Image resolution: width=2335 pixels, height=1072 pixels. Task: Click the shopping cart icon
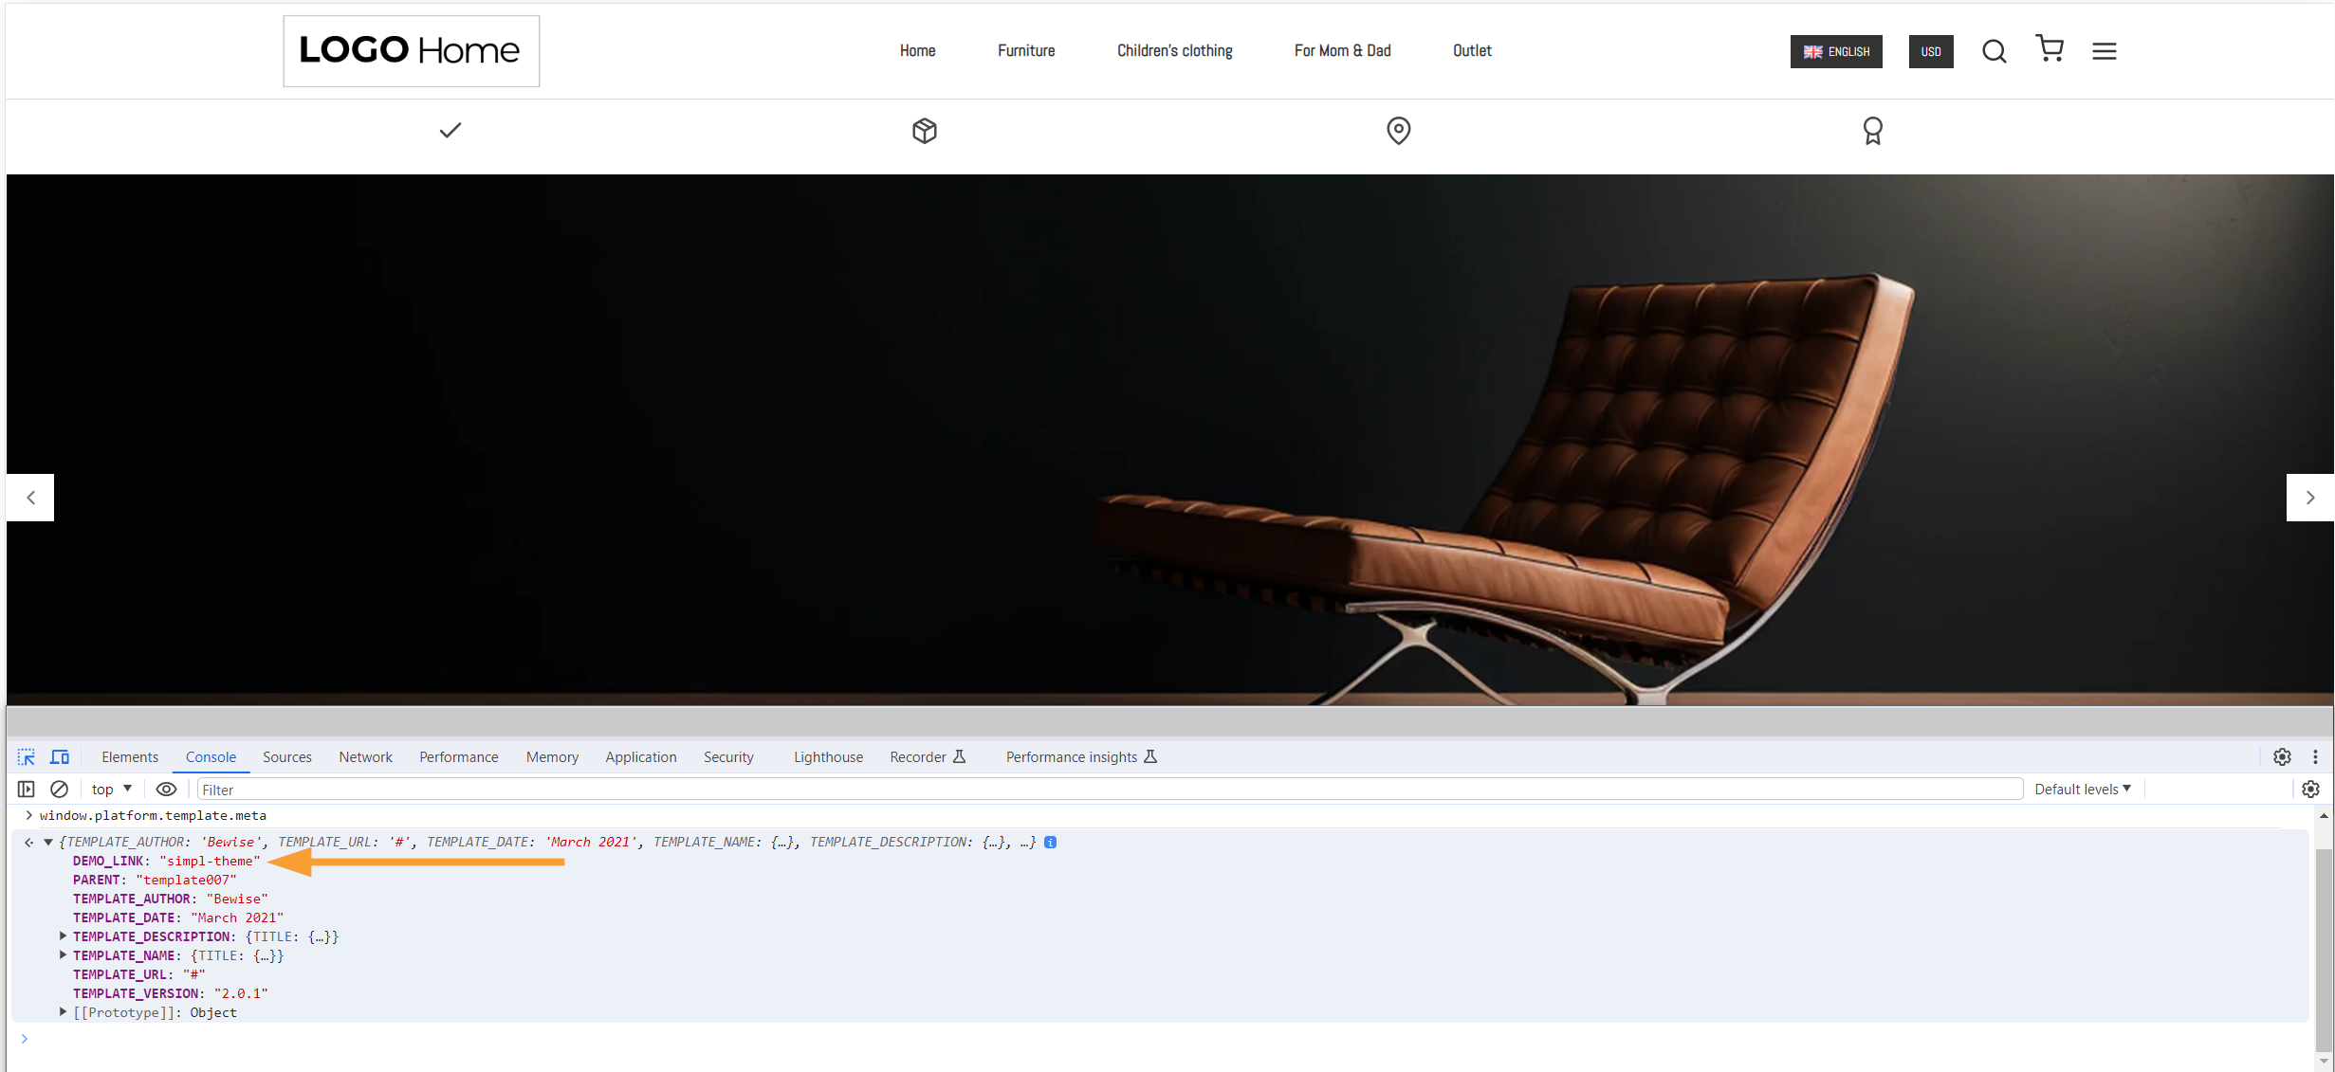(x=2052, y=50)
